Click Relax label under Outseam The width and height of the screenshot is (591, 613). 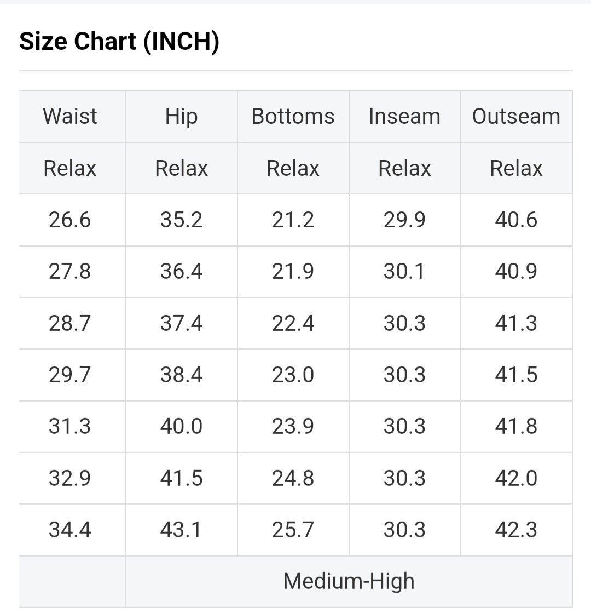(516, 168)
